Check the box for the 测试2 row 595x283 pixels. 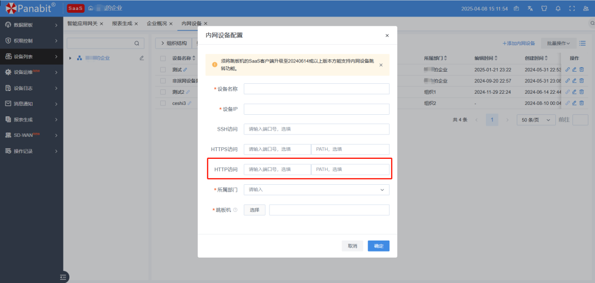(163, 92)
